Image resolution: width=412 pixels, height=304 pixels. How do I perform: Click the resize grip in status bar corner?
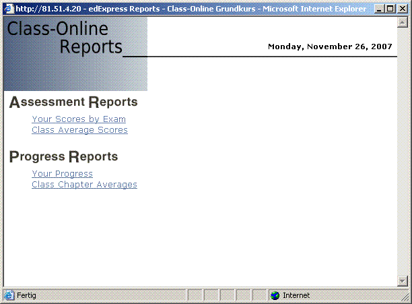[403, 296]
